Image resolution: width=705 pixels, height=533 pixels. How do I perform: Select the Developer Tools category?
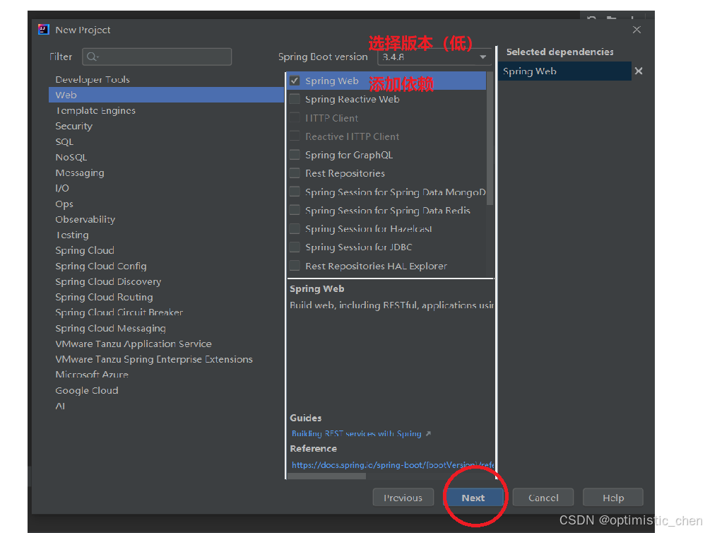pos(92,80)
